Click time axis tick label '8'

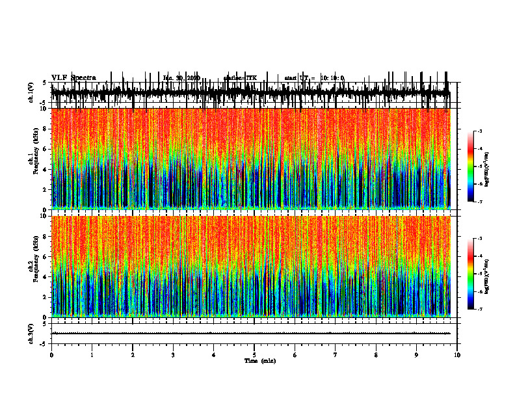point(376,355)
